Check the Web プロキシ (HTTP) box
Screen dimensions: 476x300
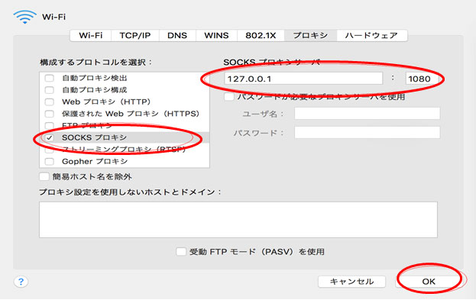(49, 102)
